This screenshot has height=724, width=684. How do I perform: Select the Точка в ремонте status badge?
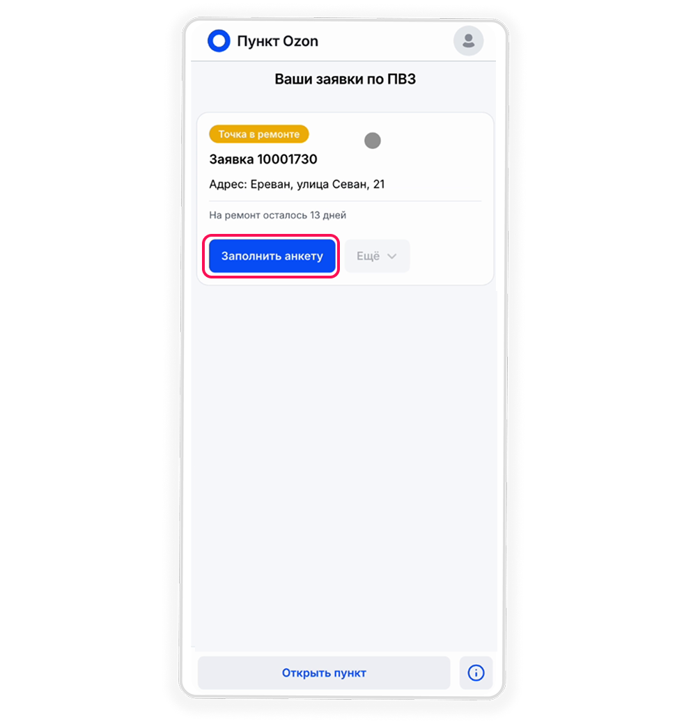(258, 134)
